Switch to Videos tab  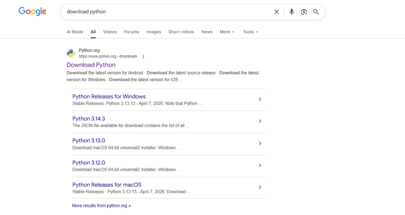click(x=110, y=32)
